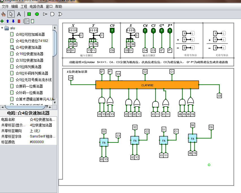The image size is (241, 193).
Task: Delete circuit with red trash icon
Action: click(x=19, y=21)
